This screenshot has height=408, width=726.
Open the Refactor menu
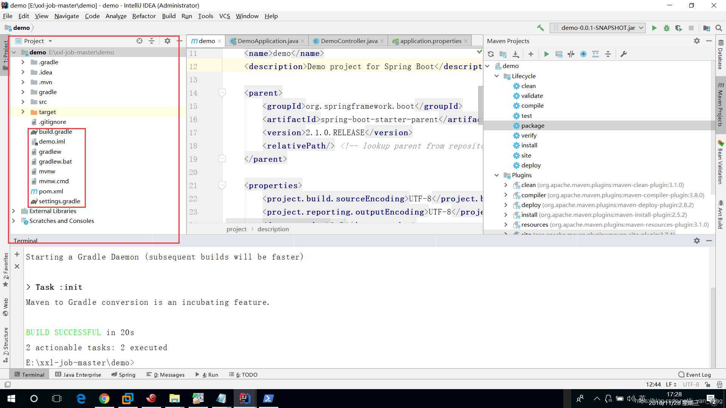point(144,16)
